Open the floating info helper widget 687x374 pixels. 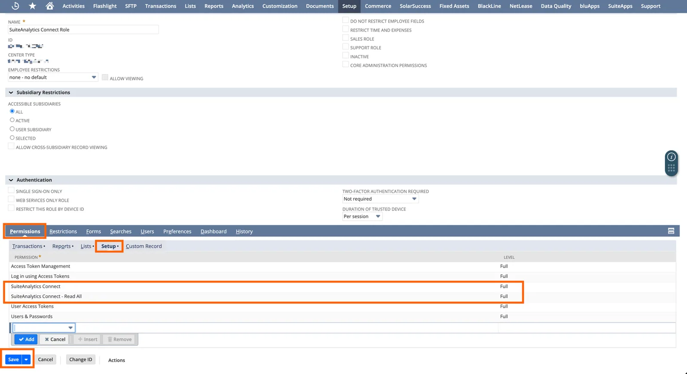coord(672,163)
